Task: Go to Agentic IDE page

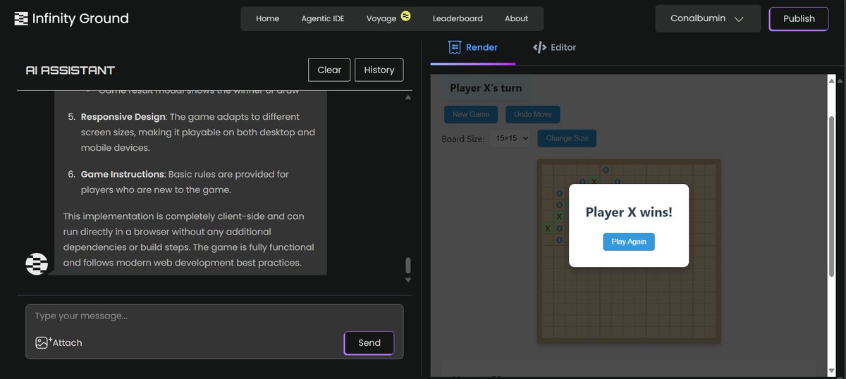Action: click(323, 18)
